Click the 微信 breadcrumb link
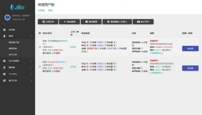Image resolution: width=202 pixels, height=115 pixels. point(50,10)
